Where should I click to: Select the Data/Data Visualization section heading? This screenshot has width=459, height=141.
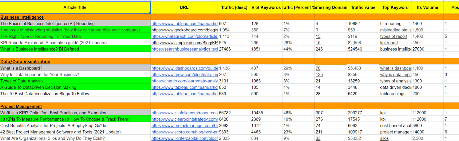click(25, 61)
